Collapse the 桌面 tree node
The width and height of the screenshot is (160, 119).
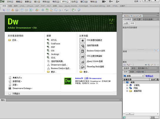[x=124, y=82]
